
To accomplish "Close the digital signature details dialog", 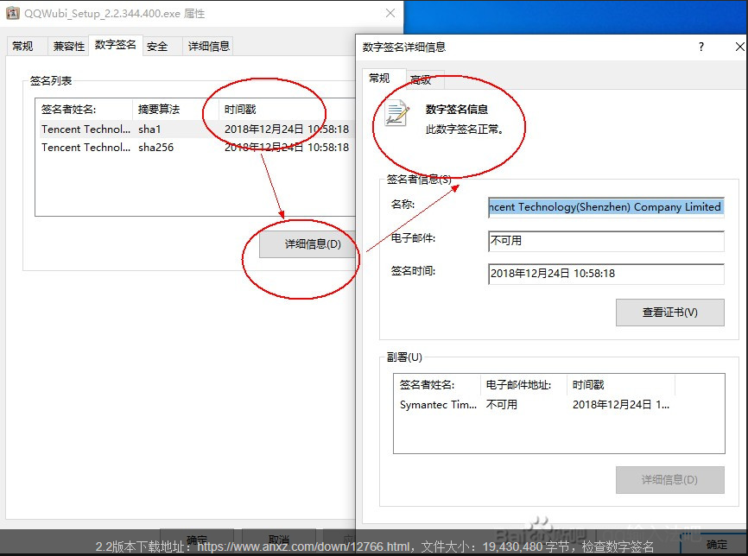I will pos(740,47).
